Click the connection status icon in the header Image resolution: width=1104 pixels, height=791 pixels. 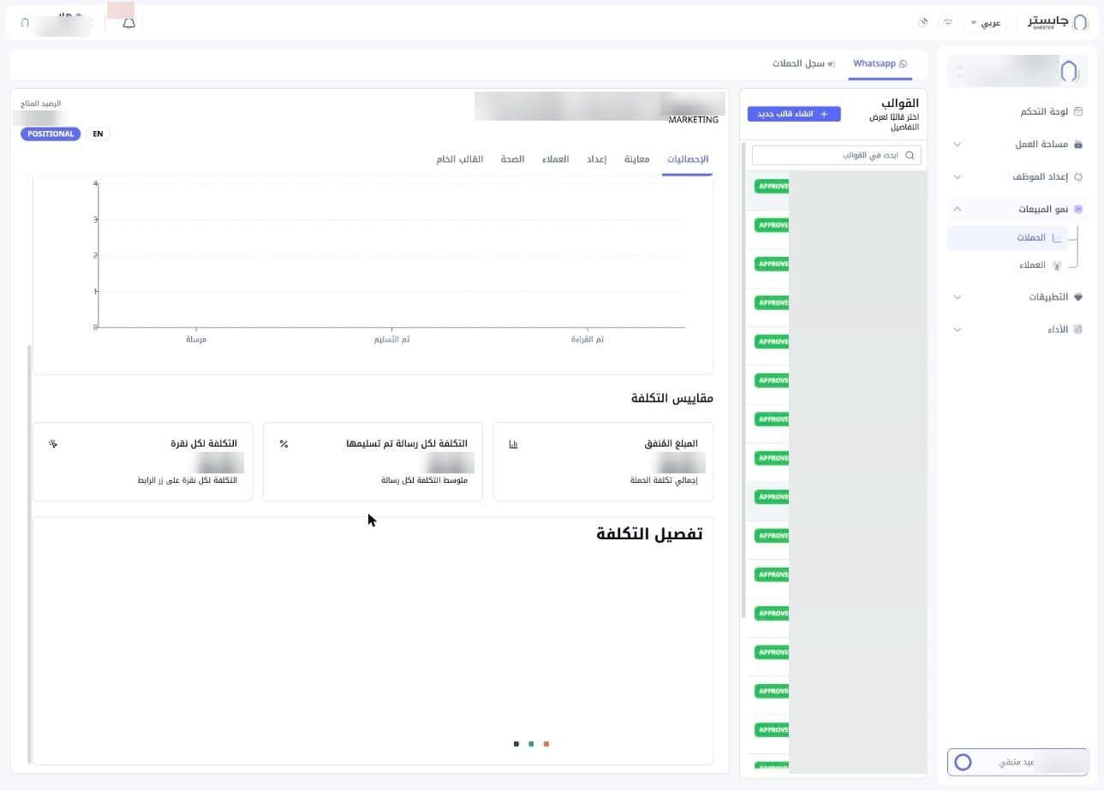pyautogui.click(x=947, y=22)
